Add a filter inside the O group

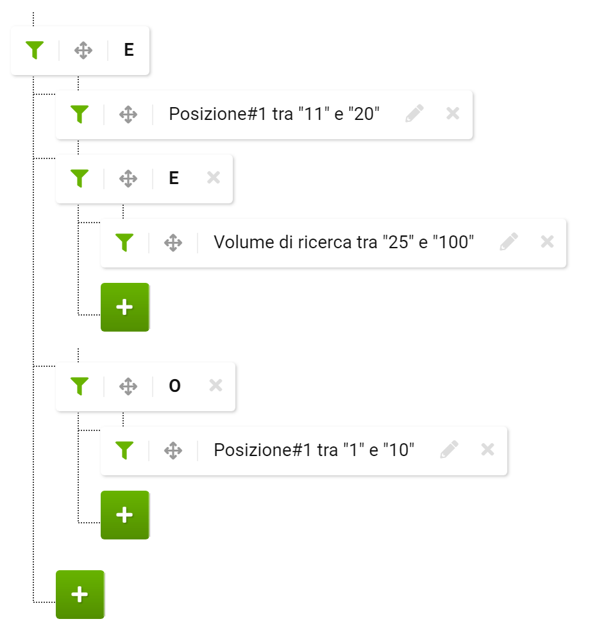click(x=124, y=514)
